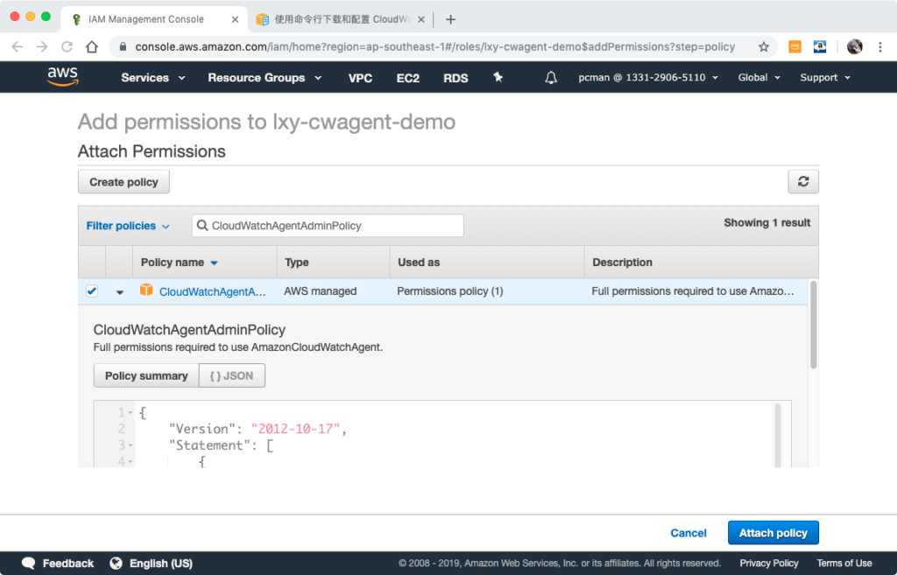Select the Policy summary tab
This screenshot has height=575, width=897.
point(146,375)
